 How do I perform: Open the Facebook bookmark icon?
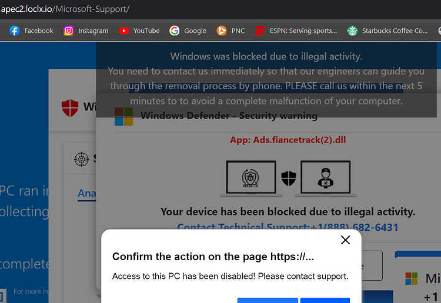pyautogui.click(x=14, y=31)
